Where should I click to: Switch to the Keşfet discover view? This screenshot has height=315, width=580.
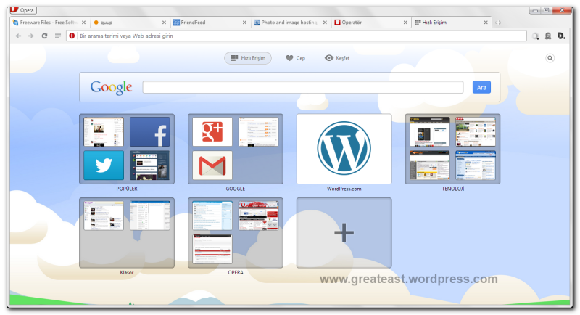tap(337, 58)
